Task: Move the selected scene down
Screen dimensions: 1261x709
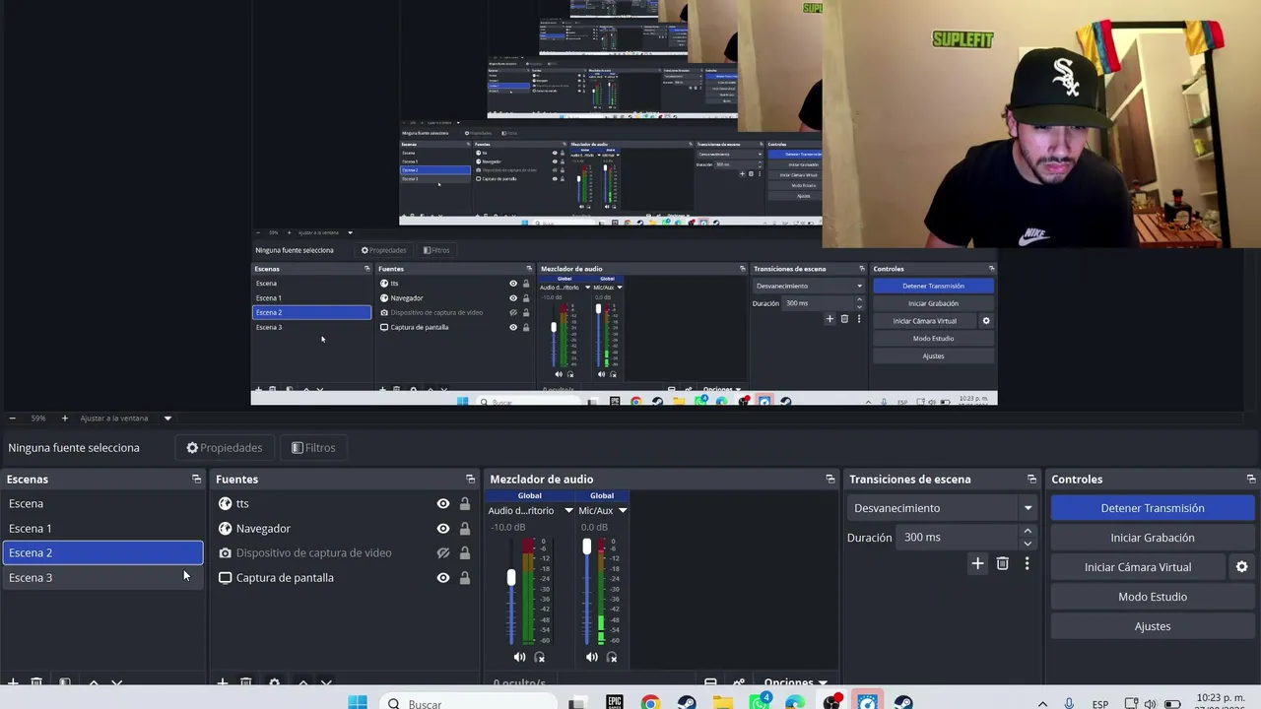Action: pyautogui.click(x=117, y=682)
